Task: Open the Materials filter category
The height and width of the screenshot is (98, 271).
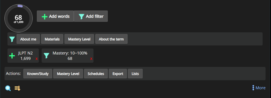Action: (x=52, y=39)
